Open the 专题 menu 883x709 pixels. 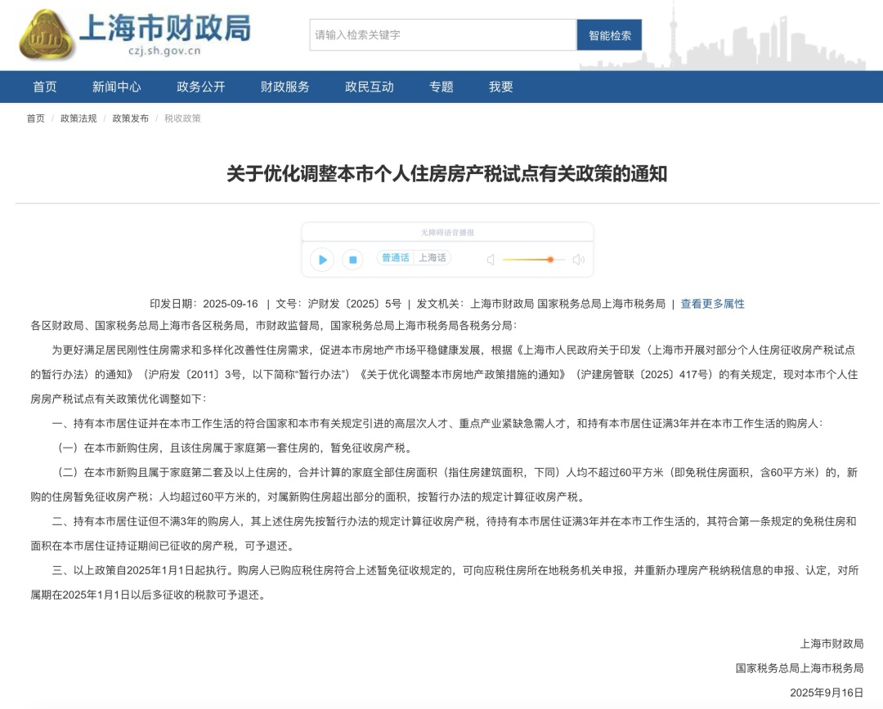[x=443, y=87]
